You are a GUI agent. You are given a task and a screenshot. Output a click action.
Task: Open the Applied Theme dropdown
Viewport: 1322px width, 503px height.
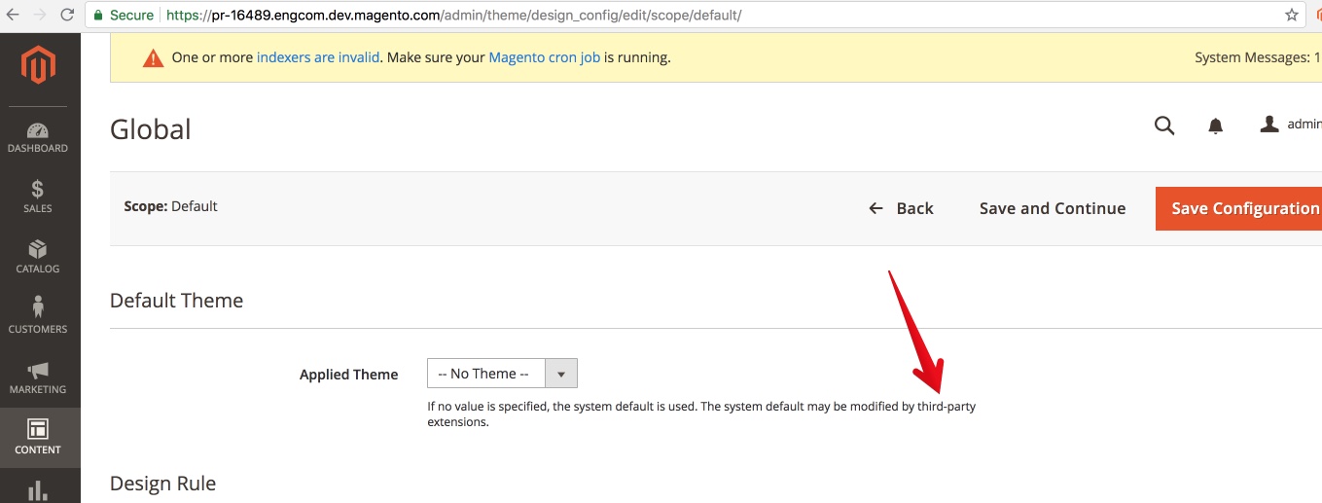point(502,374)
